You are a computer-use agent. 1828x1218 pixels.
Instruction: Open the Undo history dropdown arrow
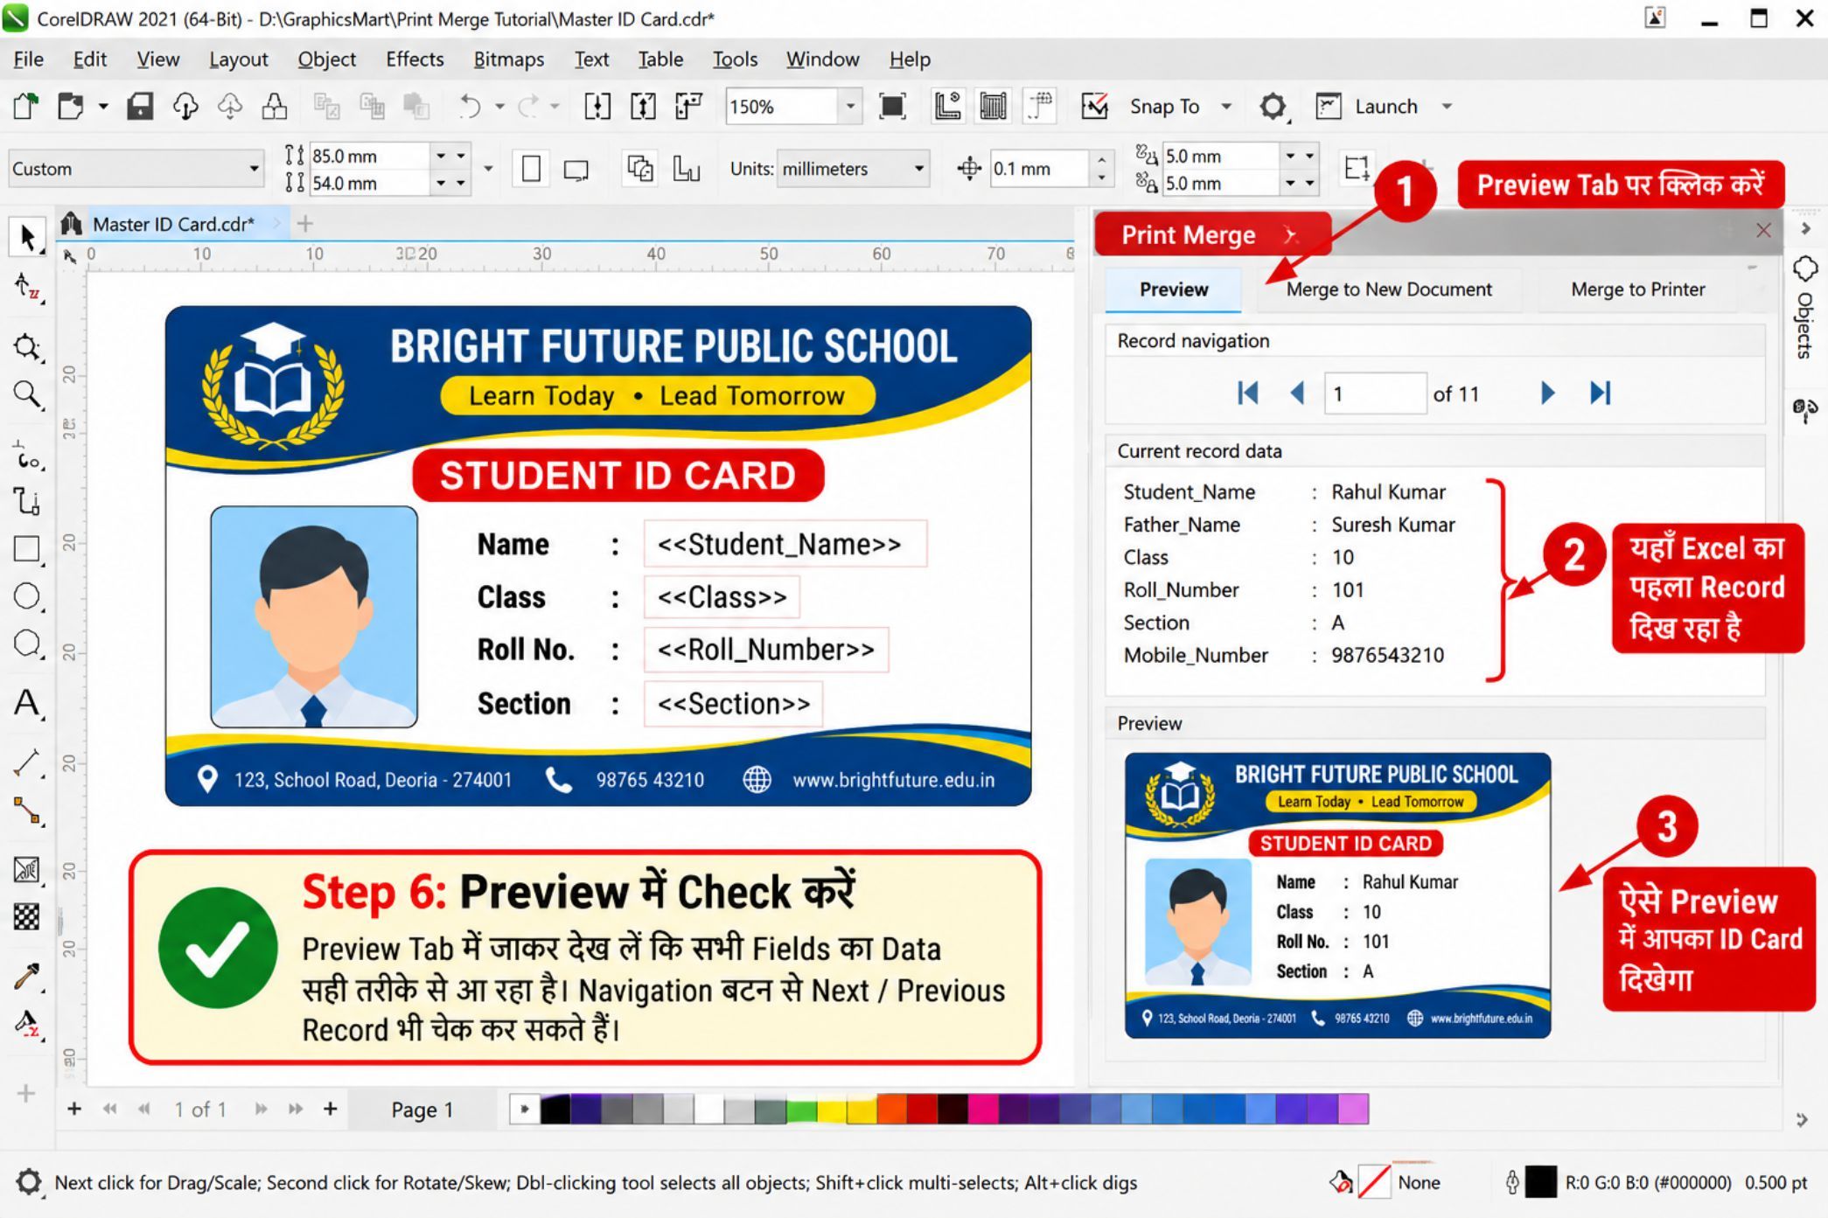point(499,107)
